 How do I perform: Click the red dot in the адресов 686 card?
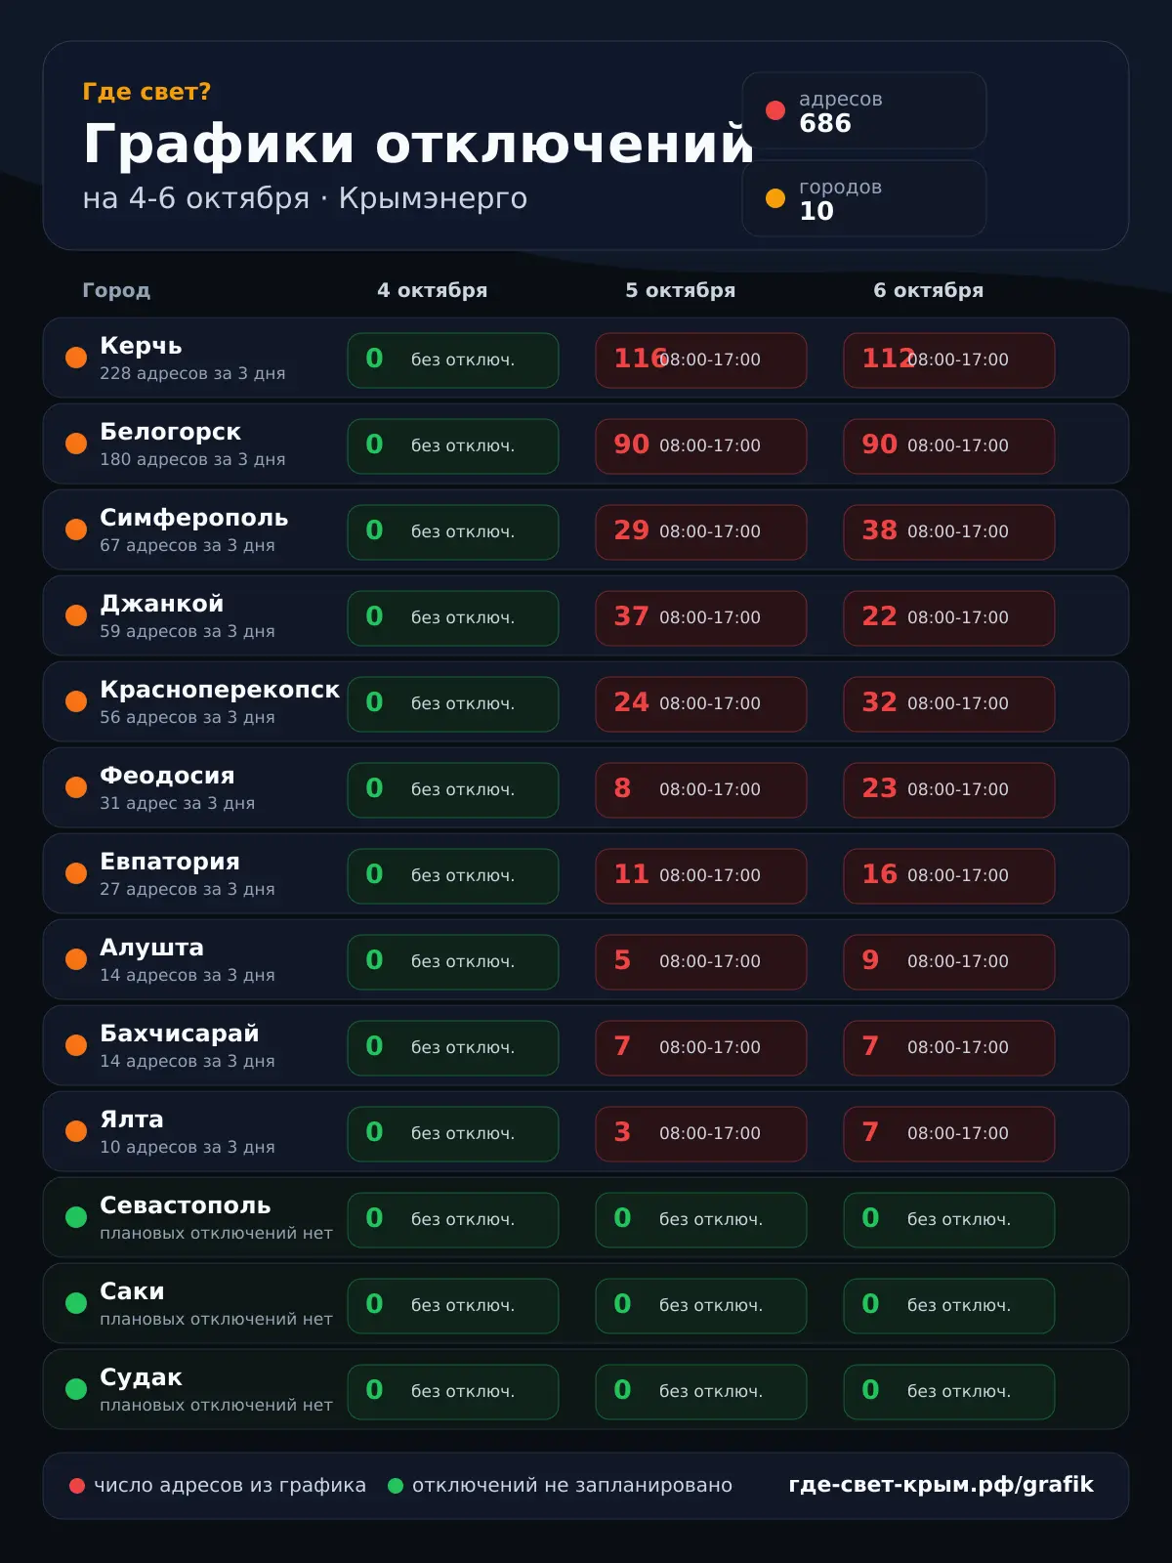click(x=775, y=110)
